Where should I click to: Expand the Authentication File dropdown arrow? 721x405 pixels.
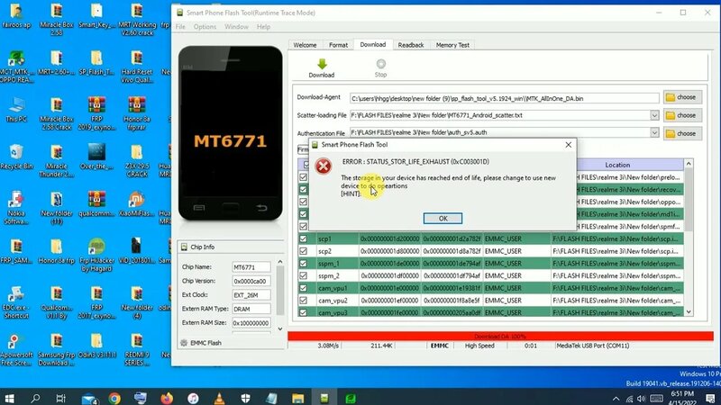tap(654, 132)
